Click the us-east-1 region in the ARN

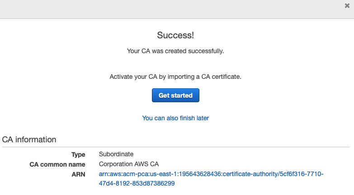160,174
